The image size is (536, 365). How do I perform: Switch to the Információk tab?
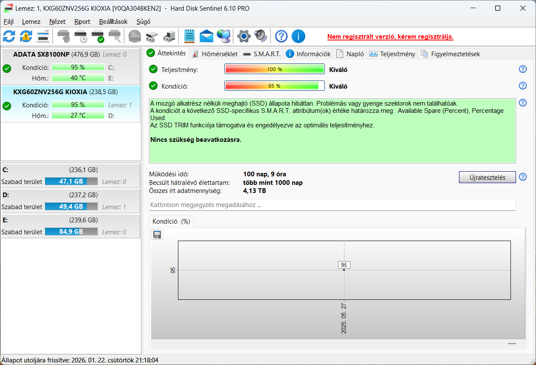click(x=308, y=54)
